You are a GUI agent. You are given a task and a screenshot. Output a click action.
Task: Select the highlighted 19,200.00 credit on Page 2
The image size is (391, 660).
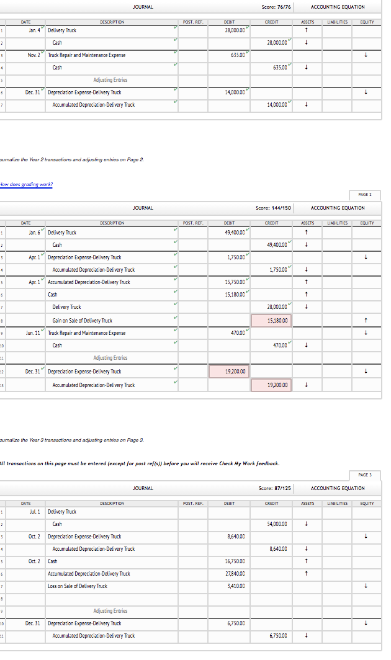point(271,385)
